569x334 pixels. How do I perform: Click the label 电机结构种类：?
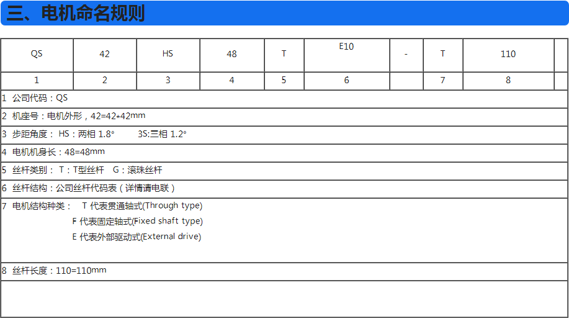pyautogui.click(x=42, y=206)
